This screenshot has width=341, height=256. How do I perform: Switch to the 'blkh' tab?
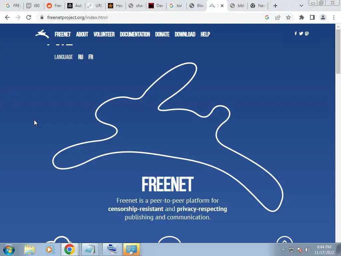[x=237, y=6]
